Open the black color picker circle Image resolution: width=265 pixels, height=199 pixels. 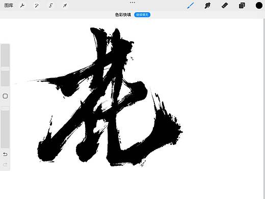click(x=259, y=6)
